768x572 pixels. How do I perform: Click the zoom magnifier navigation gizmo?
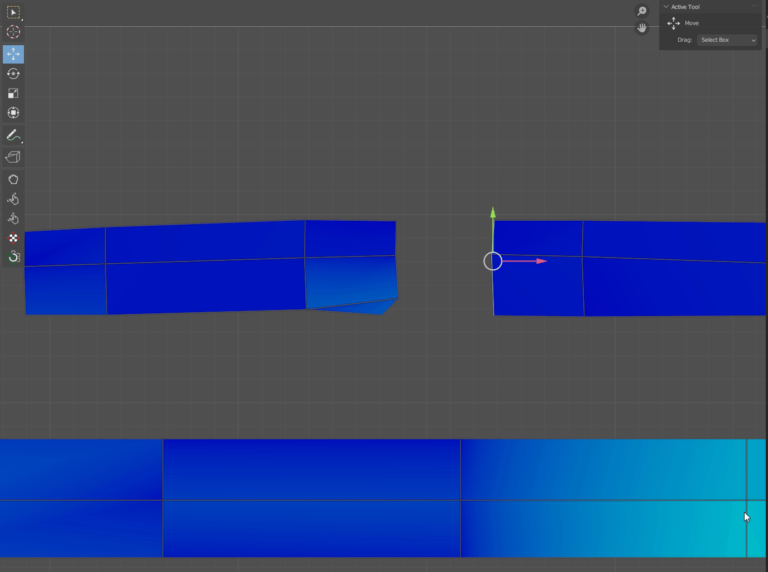(641, 11)
